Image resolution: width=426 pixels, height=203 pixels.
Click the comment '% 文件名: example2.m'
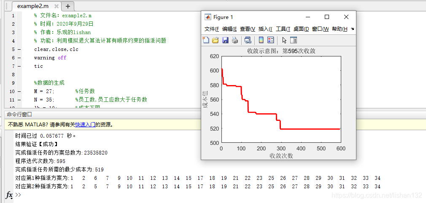pos(63,16)
